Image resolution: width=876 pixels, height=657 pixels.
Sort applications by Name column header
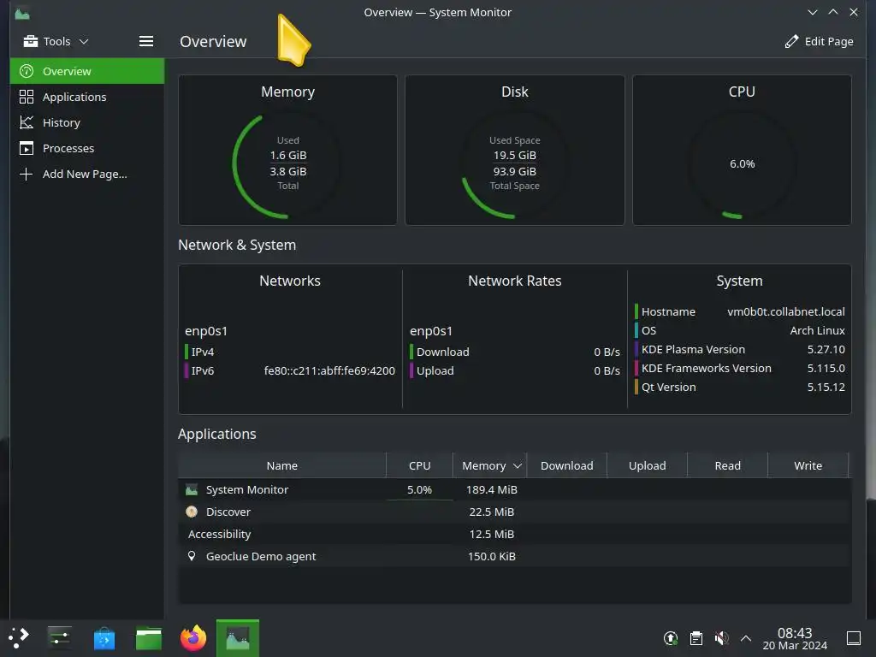coord(282,465)
